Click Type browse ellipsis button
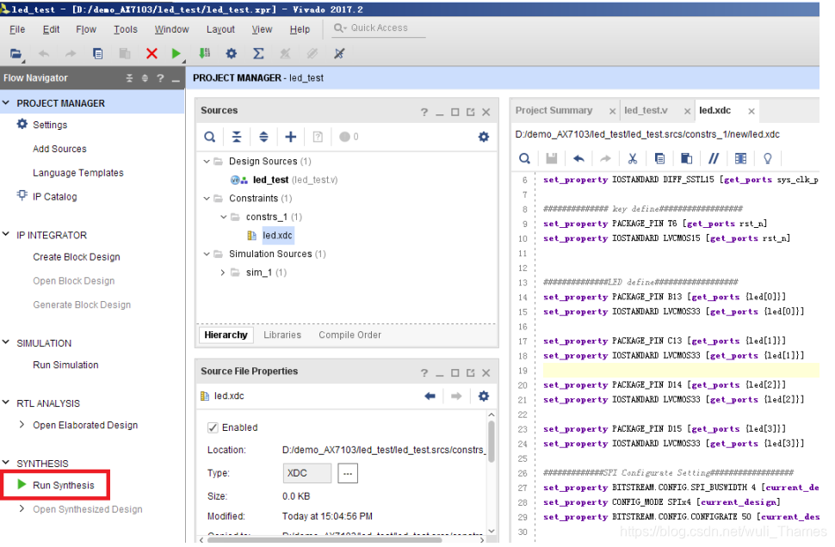 click(348, 473)
